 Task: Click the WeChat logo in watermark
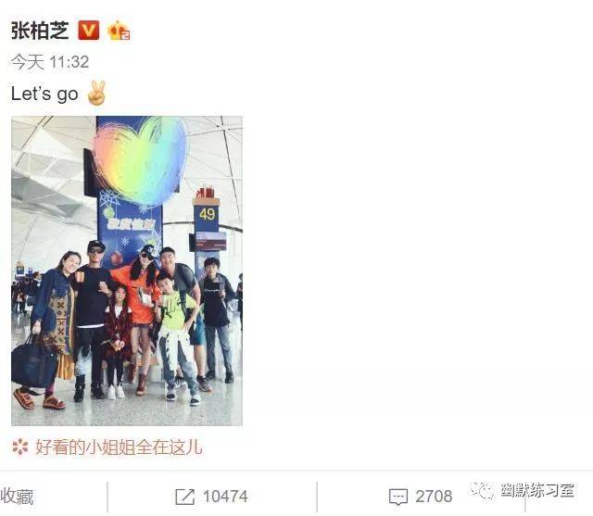pos(482,490)
